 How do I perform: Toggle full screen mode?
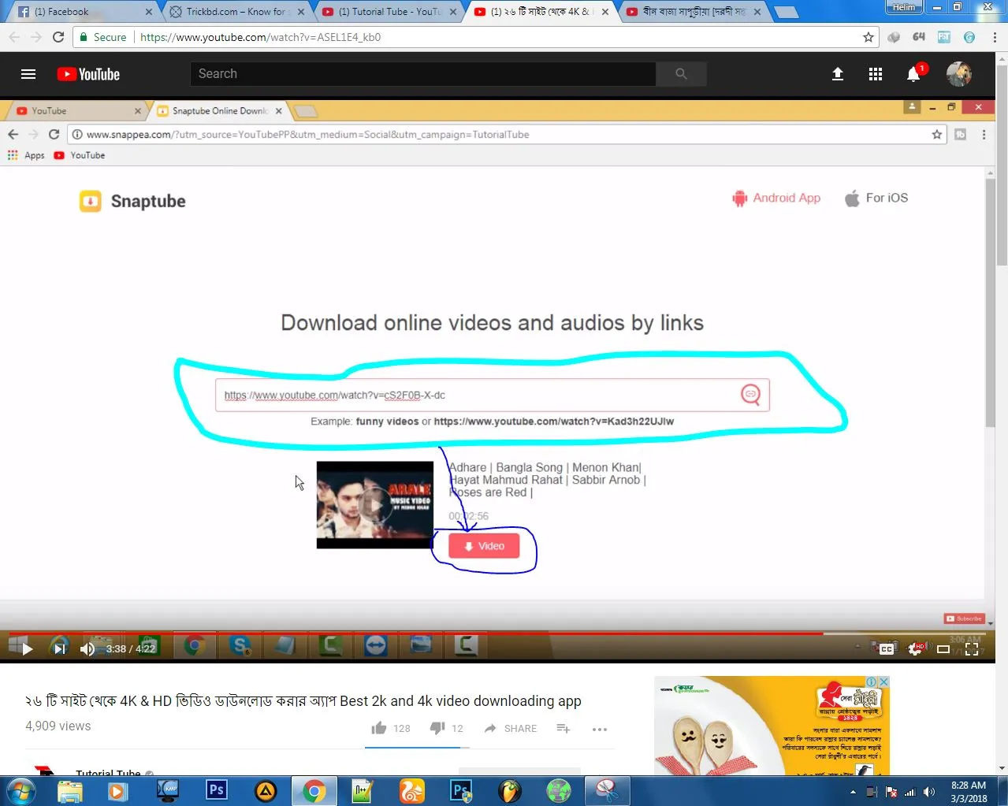pyautogui.click(x=972, y=649)
